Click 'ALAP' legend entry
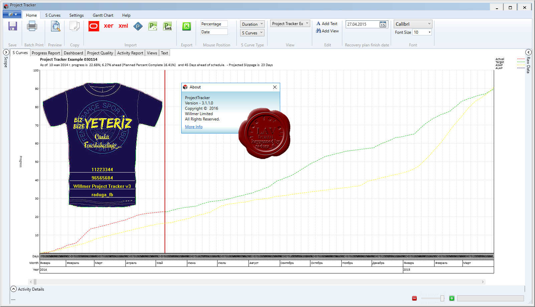 point(499,68)
